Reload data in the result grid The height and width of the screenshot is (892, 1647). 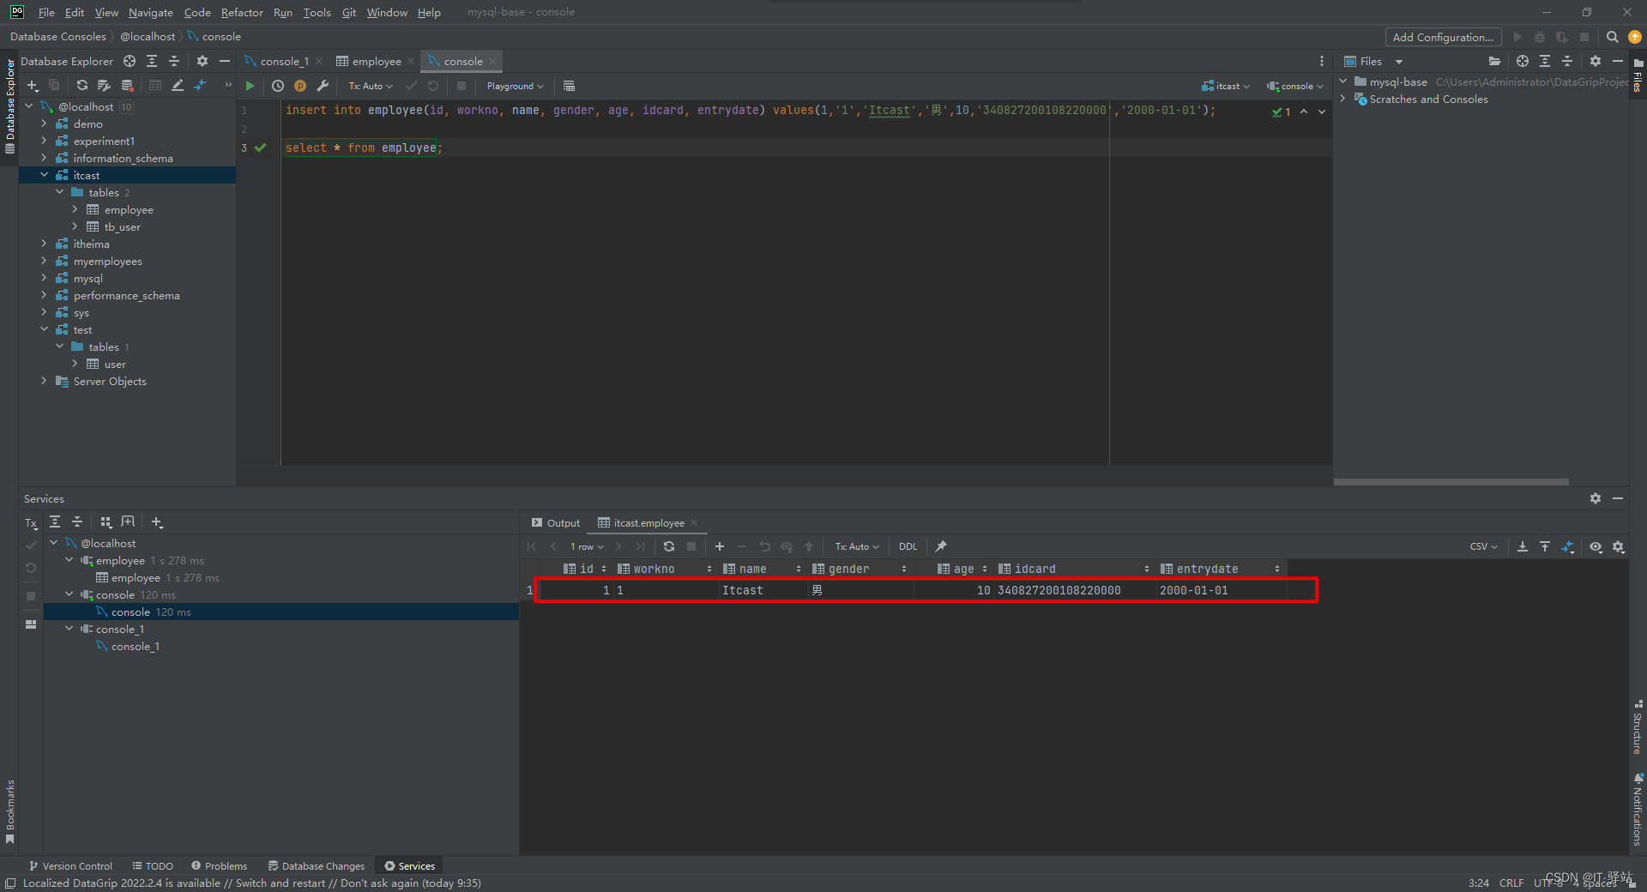[668, 546]
